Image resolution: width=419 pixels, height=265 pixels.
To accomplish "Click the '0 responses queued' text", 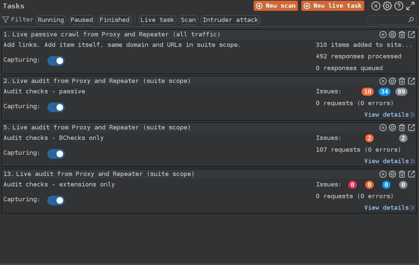I will (x=349, y=68).
